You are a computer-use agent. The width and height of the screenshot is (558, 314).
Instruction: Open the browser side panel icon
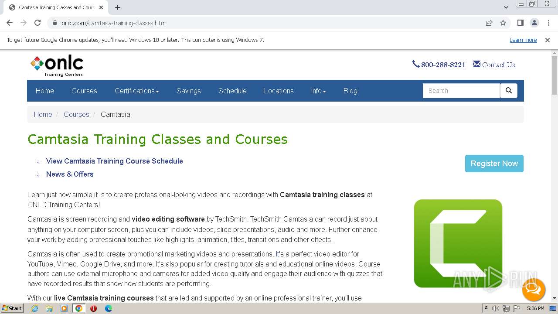coord(520,23)
